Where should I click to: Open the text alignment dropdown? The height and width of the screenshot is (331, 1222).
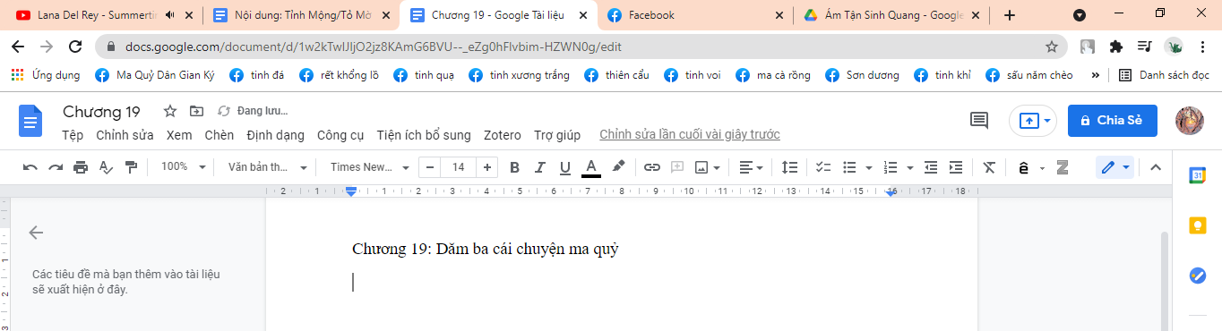pos(751,167)
